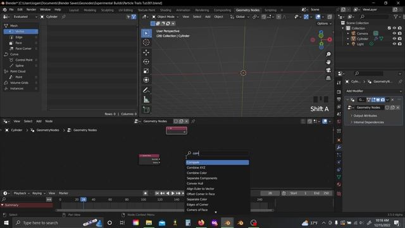Open the Material properties tab icon
Screen dimensions: 405x228
(x=339, y=184)
